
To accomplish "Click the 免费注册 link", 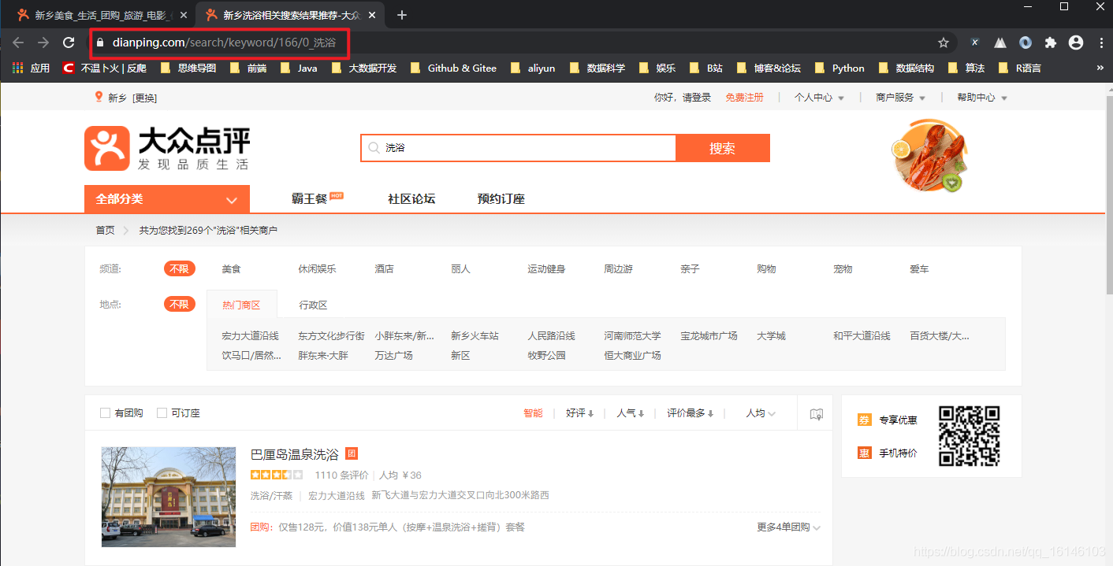I will [x=744, y=98].
